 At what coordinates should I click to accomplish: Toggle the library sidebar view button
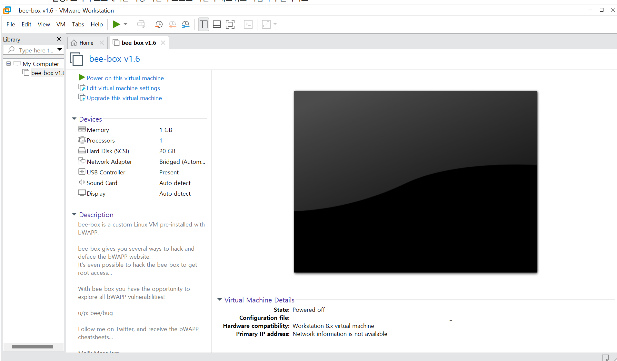(204, 24)
